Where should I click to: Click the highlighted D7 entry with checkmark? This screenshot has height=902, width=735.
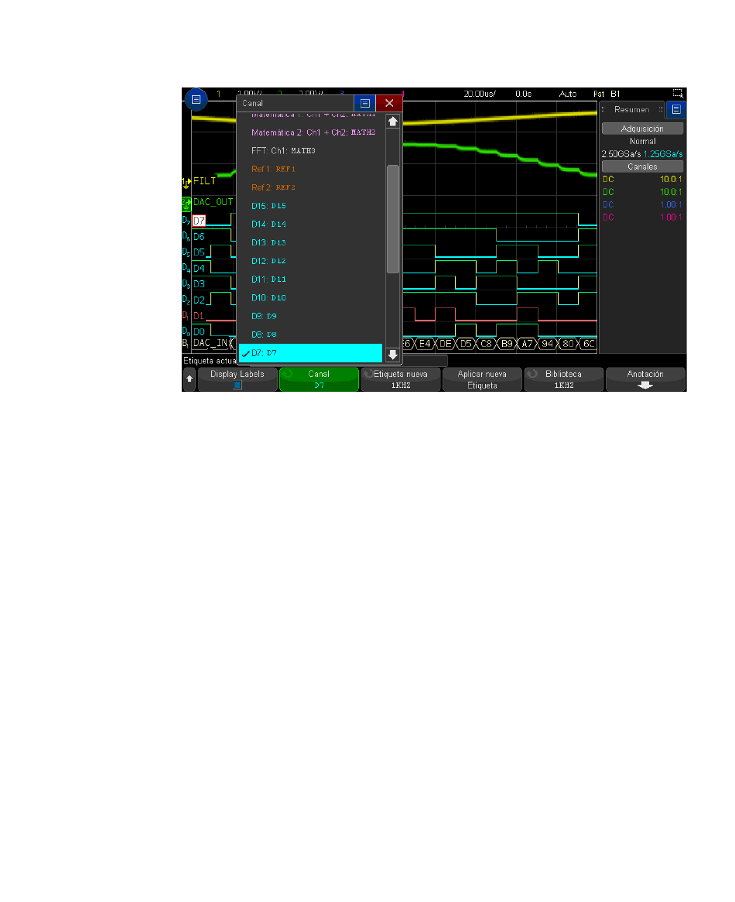click(311, 353)
